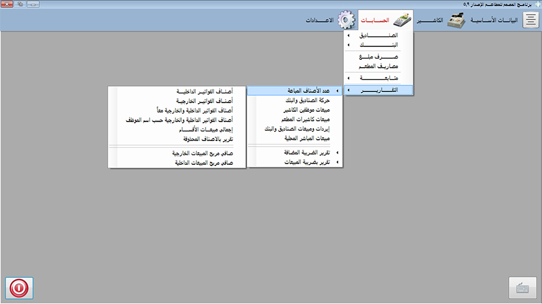Open the on-screen keyboard icon
The height and width of the screenshot is (304, 542).
point(522,288)
